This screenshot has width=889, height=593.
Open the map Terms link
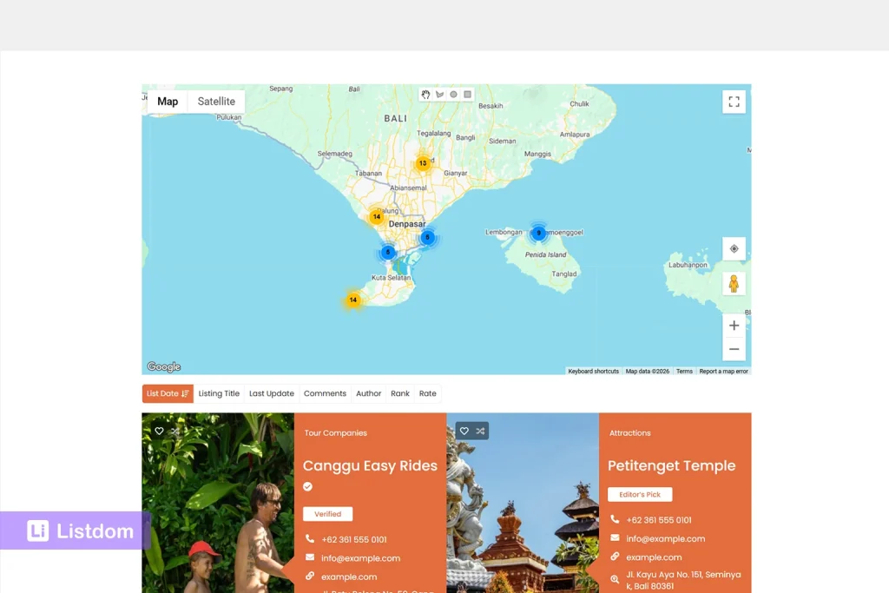pyautogui.click(x=684, y=372)
